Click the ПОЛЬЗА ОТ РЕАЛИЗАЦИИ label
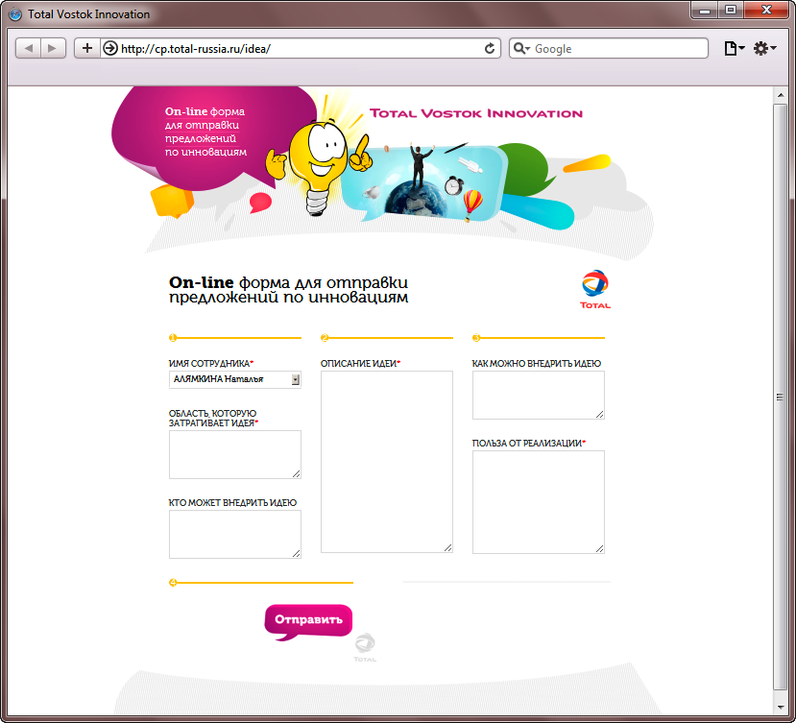Viewport: 796px width, 723px height. pyautogui.click(x=528, y=444)
